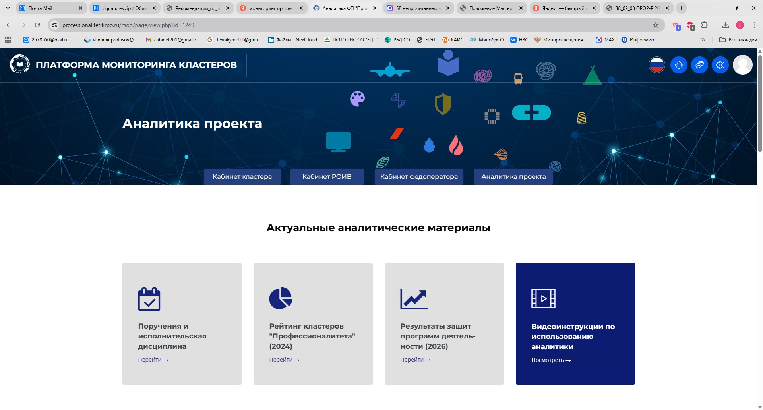Select Аналитика проекта button

coord(513,177)
